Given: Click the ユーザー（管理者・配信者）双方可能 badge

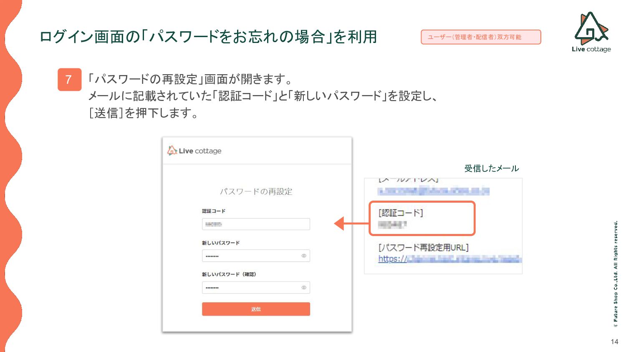Looking at the screenshot, I should tap(481, 37).
